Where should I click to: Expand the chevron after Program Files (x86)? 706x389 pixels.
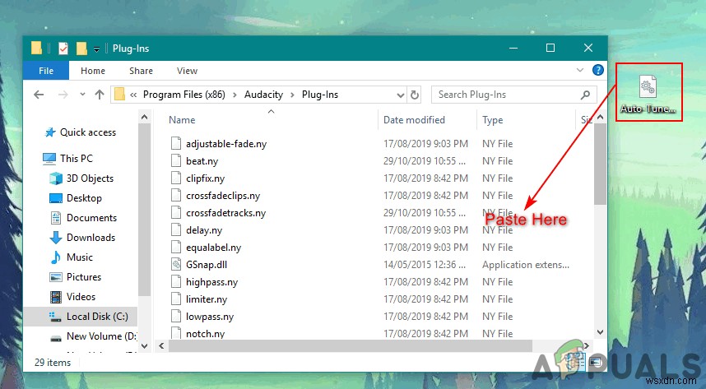click(235, 95)
